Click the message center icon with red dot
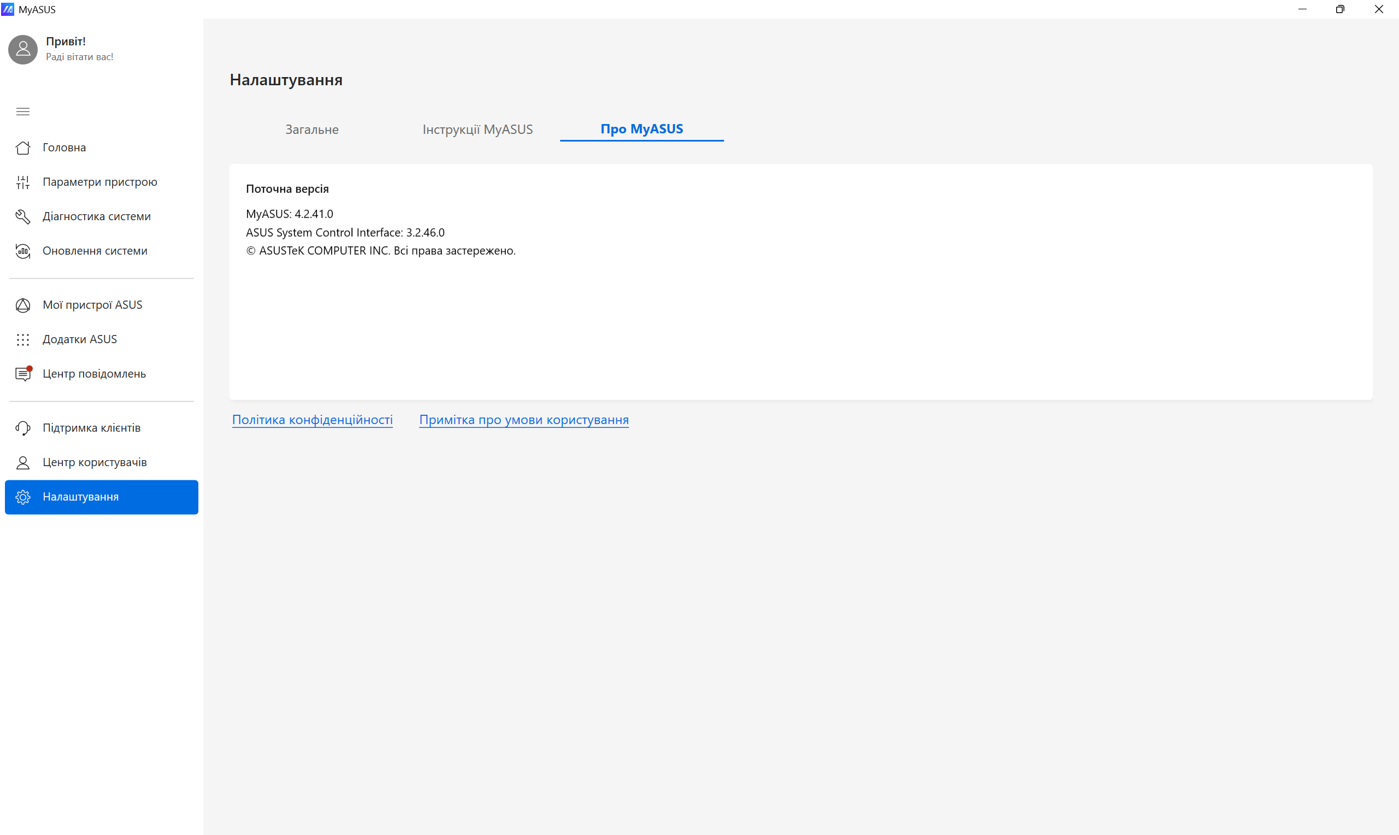Image resolution: width=1399 pixels, height=835 pixels. click(22, 374)
